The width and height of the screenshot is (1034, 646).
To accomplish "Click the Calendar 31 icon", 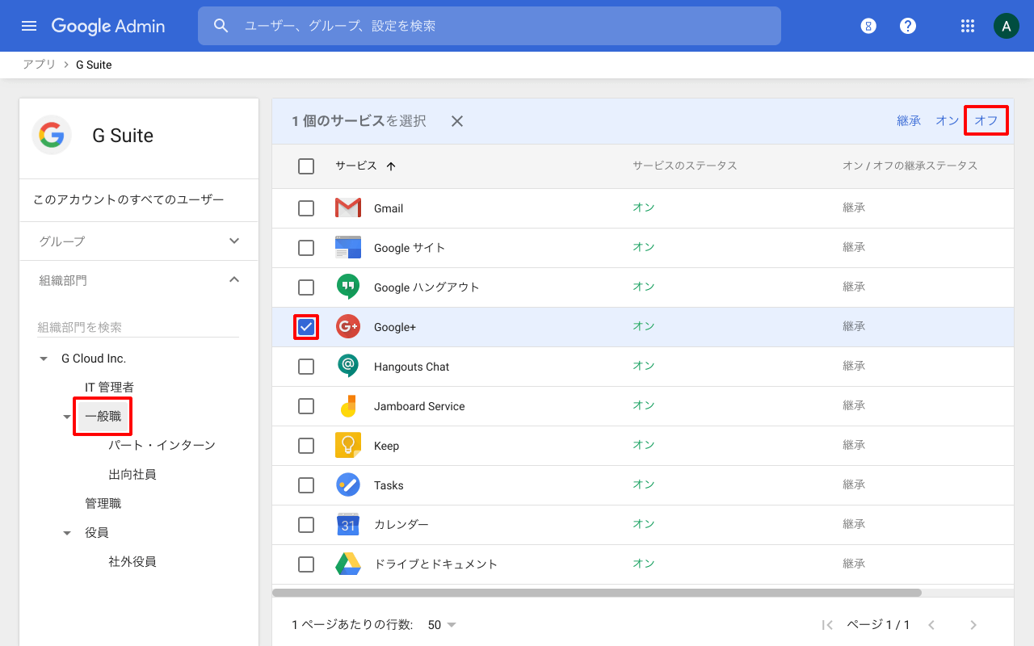I will click(x=348, y=525).
